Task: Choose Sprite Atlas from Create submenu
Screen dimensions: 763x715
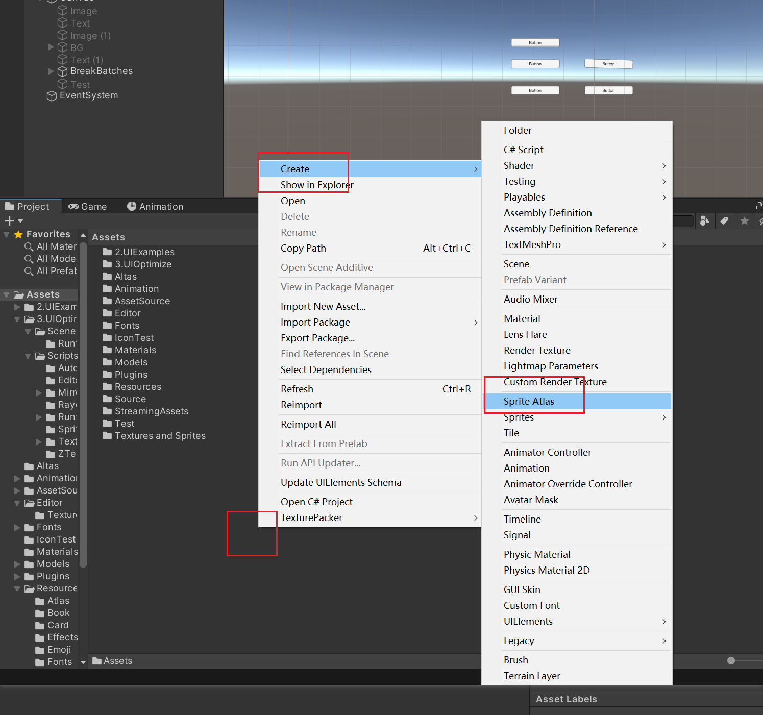Action: coord(529,402)
